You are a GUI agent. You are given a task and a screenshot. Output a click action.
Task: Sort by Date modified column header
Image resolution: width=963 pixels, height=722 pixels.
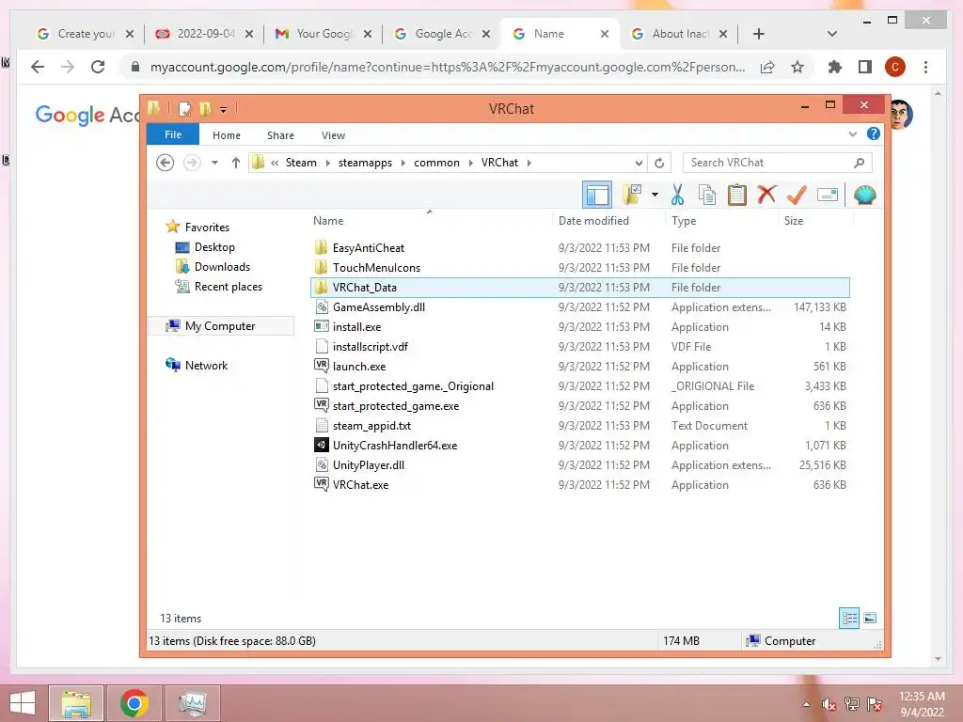608,220
